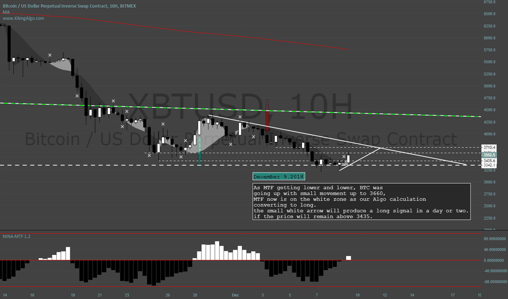Select the 3342.1 price tag
This screenshot has width=508, height=299.
pyautogui.click(x=489, y=165)
